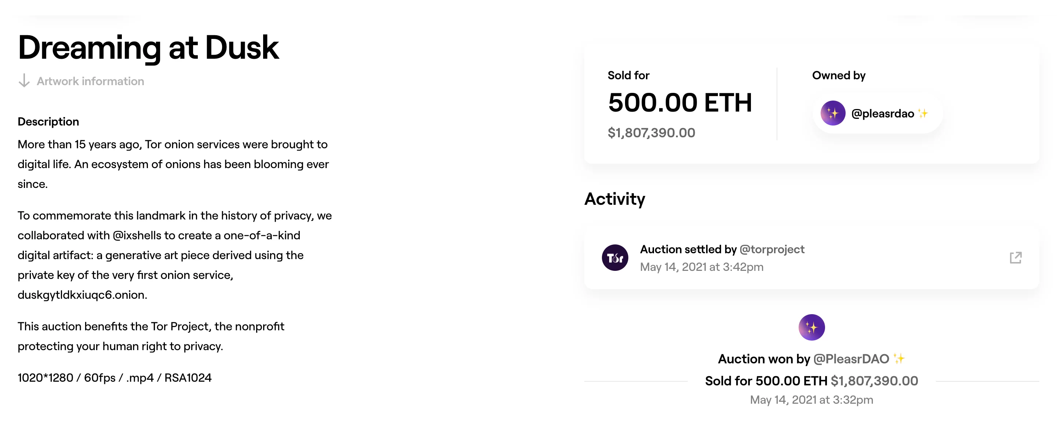Click the pleasrdao avatar under Owned by
This screenshot has width=1057, height=425.
coord(832,113)
